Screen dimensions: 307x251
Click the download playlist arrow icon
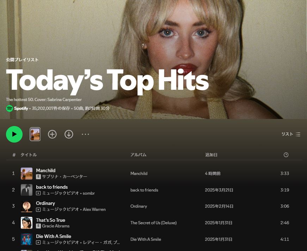[69, 134]
